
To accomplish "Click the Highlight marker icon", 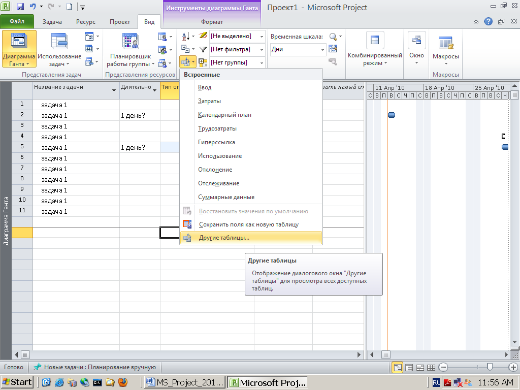I will pos(203,36).
